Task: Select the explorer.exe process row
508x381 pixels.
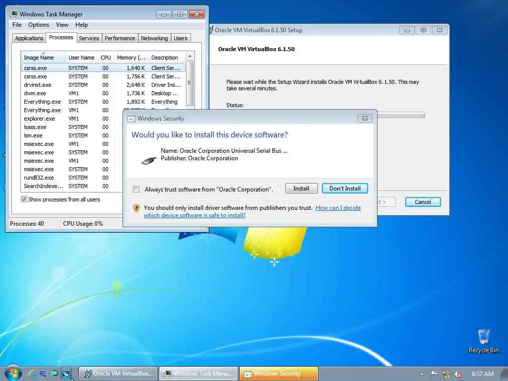Action: [72, 119]
